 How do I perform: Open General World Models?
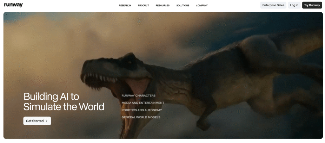pos(141,117)
